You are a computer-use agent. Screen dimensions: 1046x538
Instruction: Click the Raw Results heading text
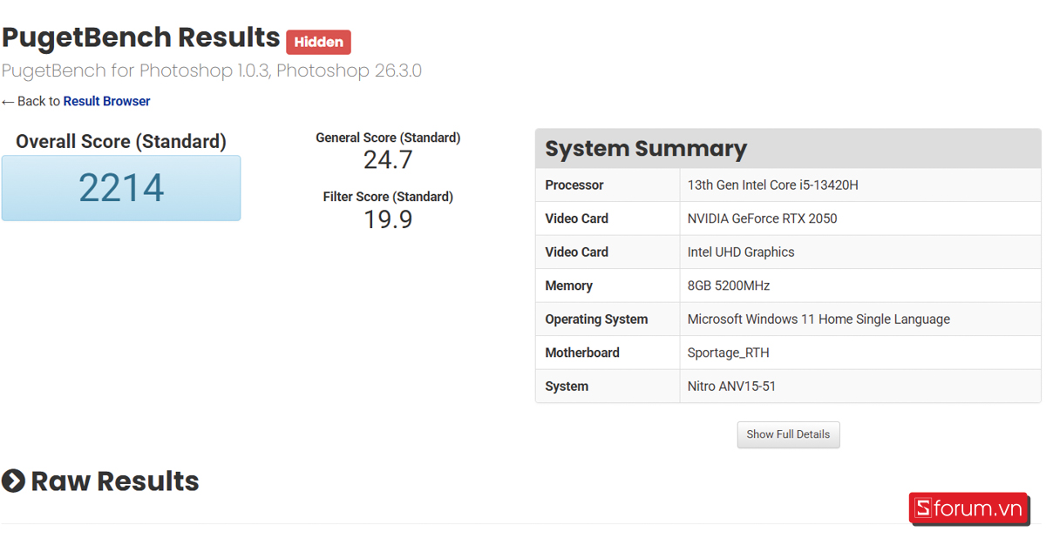pyautogui.click(x=115, y=481)
